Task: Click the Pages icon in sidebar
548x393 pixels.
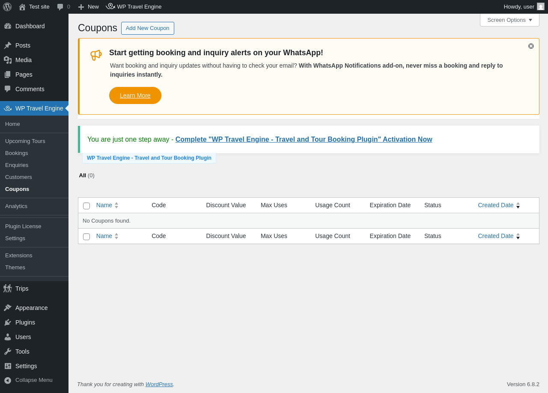Action: [8, 74]
